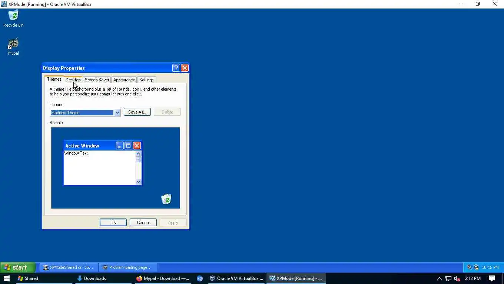Click sample window scrollbar down arrow
Viewport: 504px width, 284px height.
139,182
